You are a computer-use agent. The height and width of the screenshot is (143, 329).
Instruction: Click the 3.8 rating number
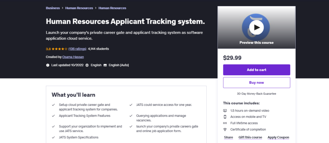click(48, 49)
